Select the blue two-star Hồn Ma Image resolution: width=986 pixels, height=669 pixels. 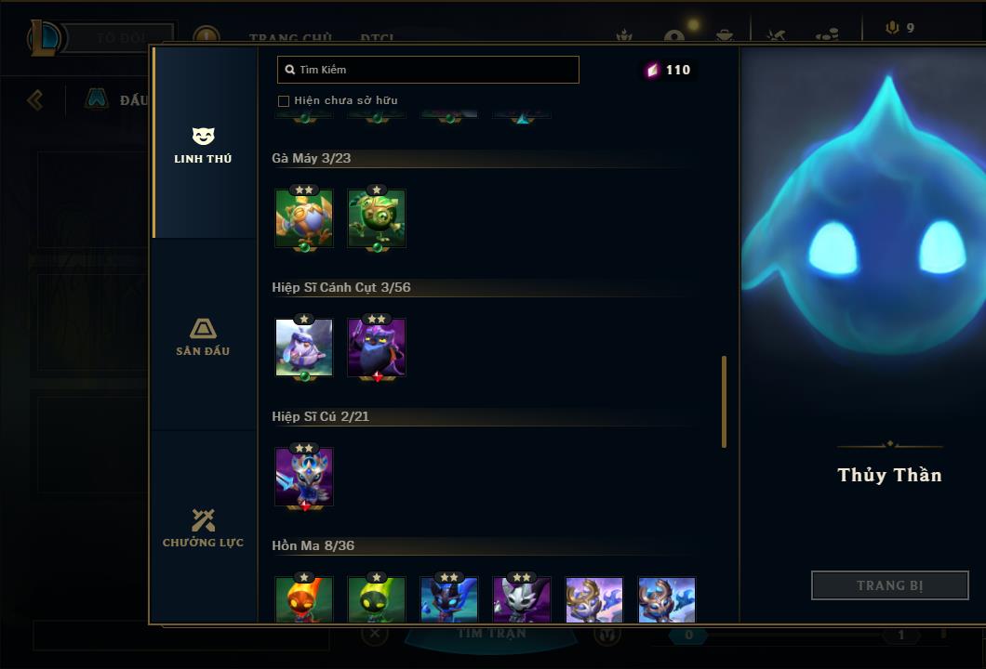[449, 599]
